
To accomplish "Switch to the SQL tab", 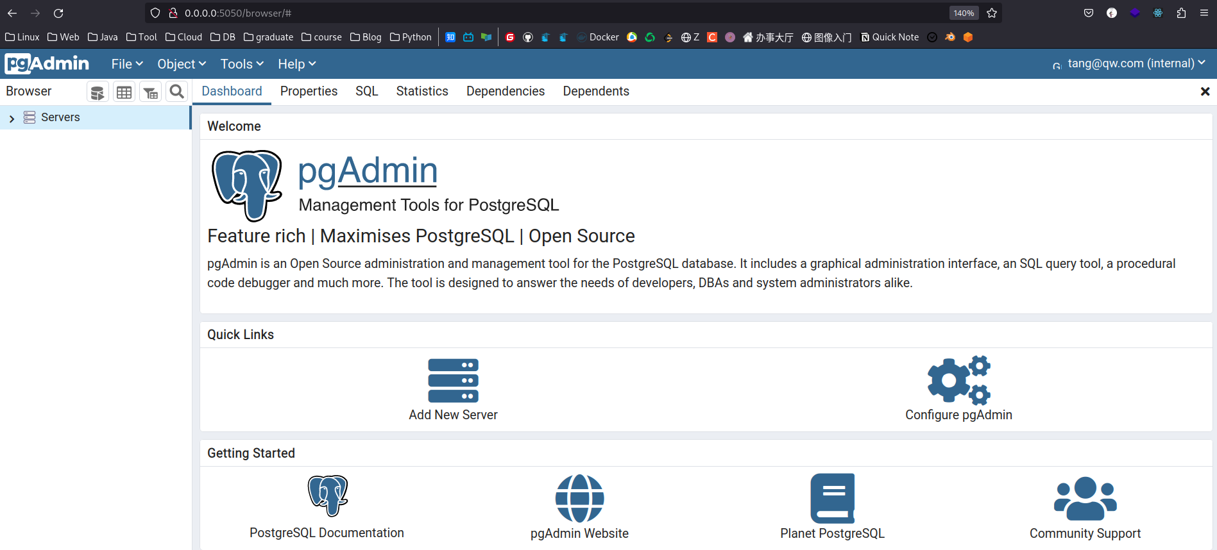I will click(367, 92).
